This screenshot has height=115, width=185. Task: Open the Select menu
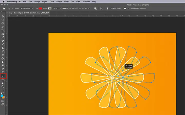[x=59, y=2]
